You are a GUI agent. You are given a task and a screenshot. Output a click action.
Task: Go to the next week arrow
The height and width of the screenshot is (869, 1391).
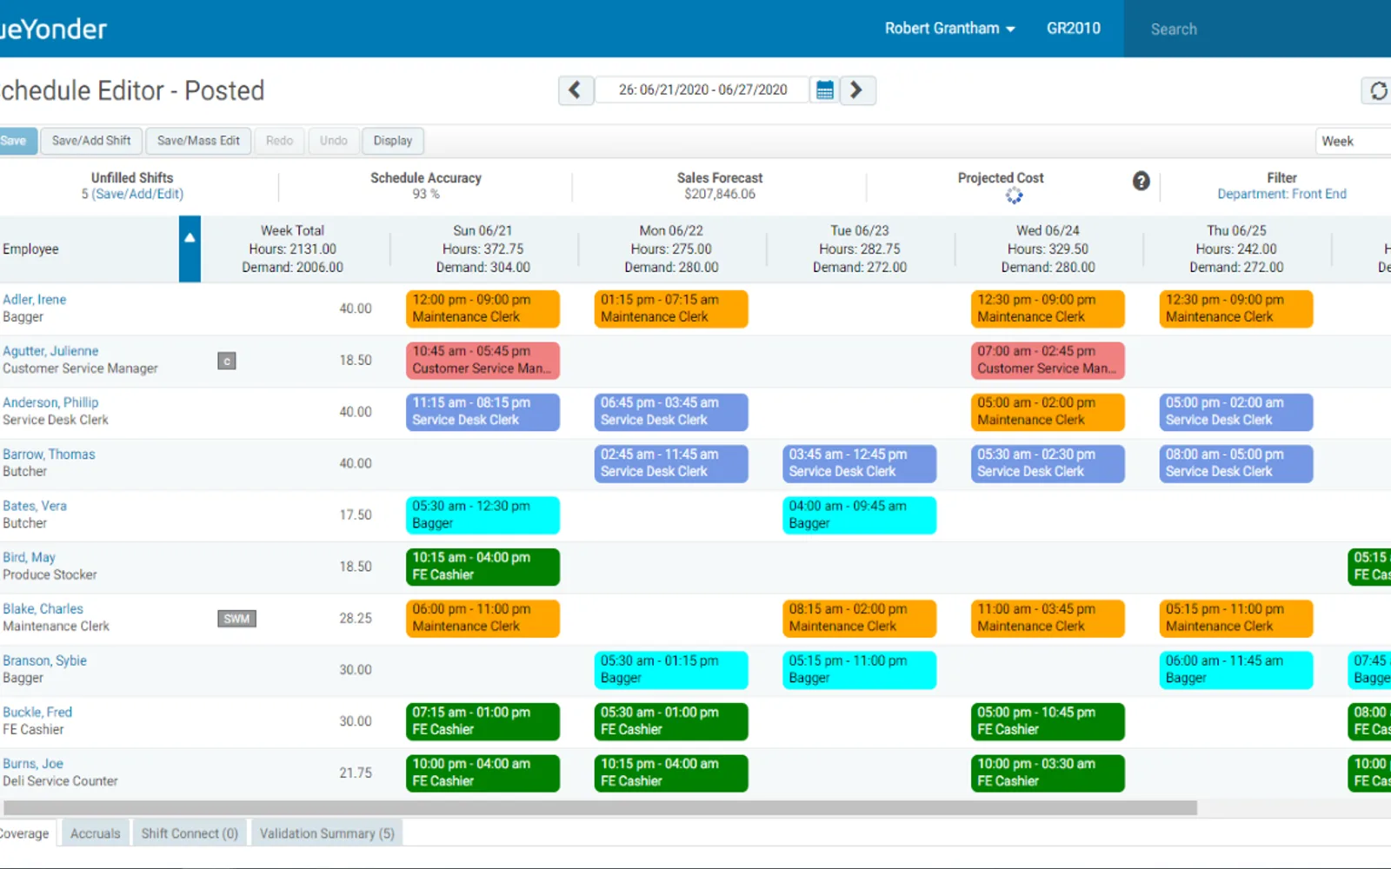click(857, 90)
